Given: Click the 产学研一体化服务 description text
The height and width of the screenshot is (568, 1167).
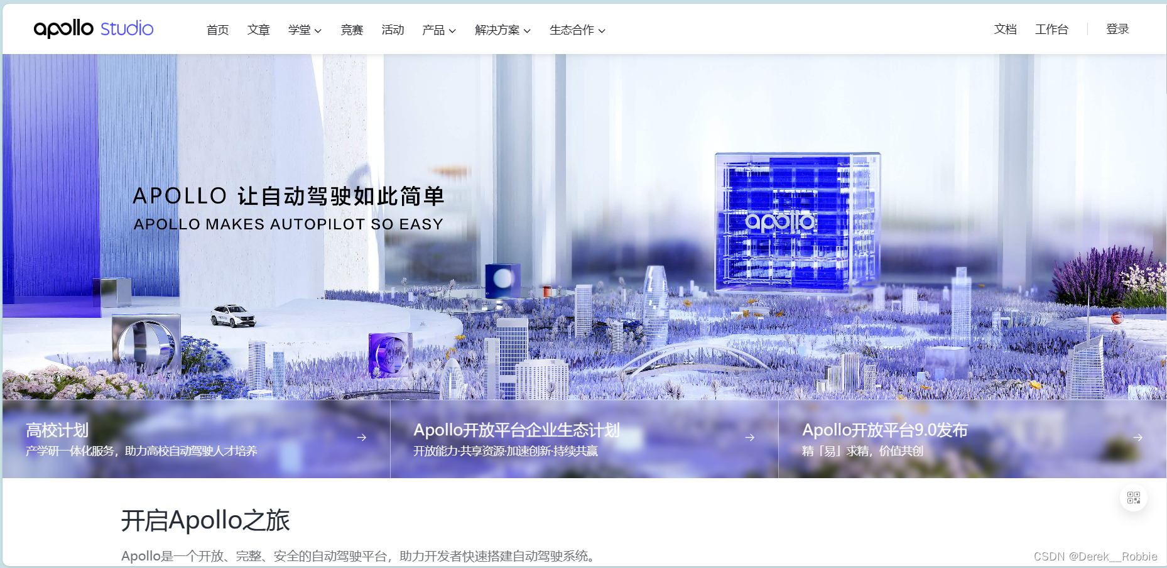Looking at the screenshot, I should (x=141, y=451).
